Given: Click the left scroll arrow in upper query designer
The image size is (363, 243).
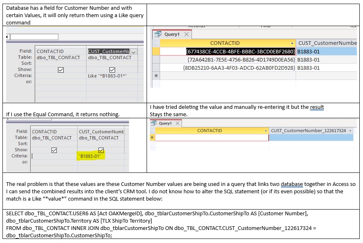Looking at the screenshot, I should pos(7,37).
